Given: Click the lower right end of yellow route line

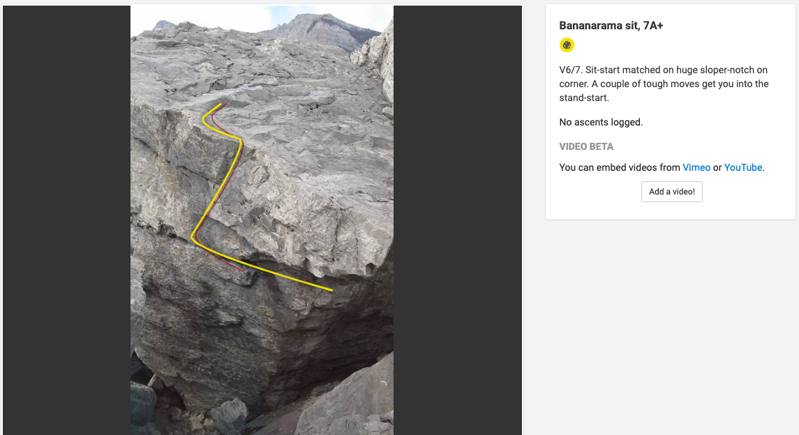Looking at the screenshot, I should point(331,290).
